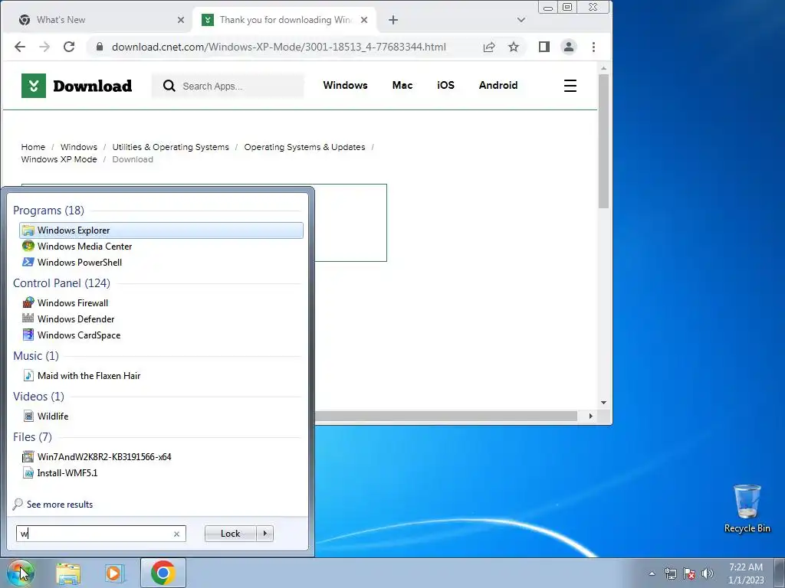785x588 pixels.
Task: Reload the page
Action: (69, 47)
